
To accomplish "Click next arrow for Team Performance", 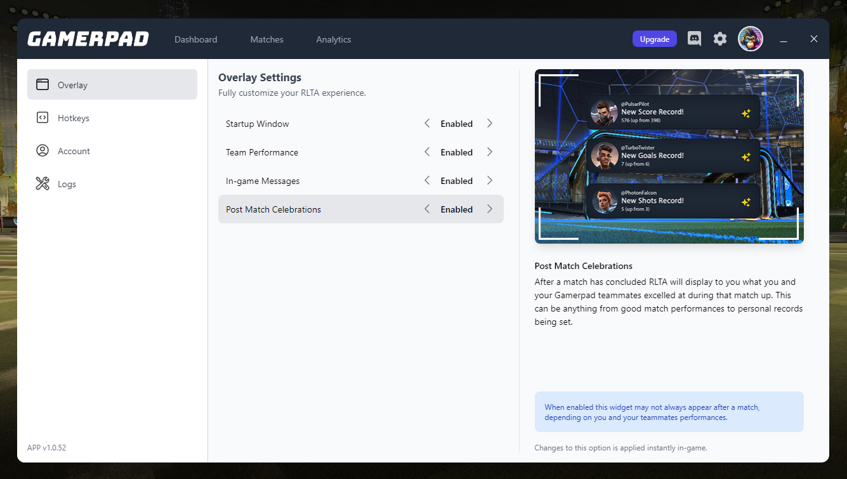I will [490, 152].
